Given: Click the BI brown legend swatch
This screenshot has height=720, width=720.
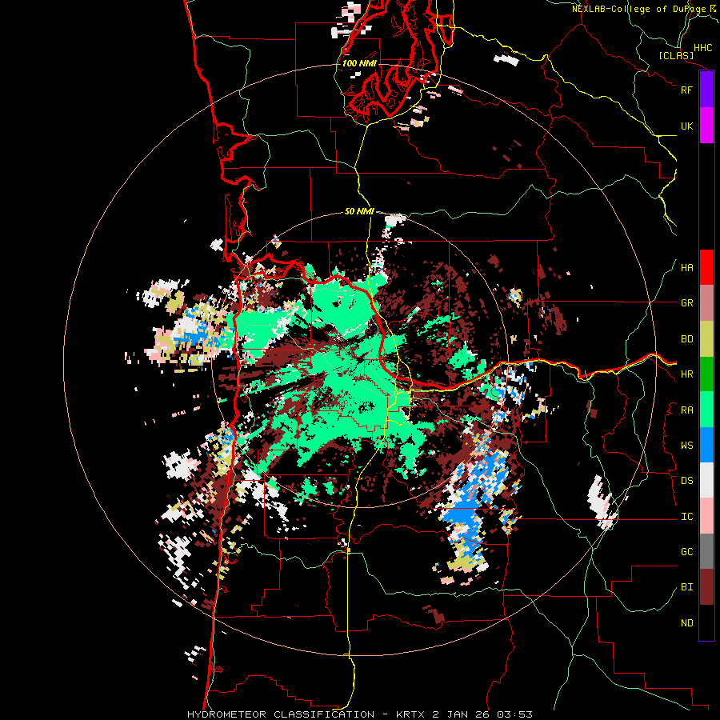Looking at the screenshot, I should (x=706, y=587).
